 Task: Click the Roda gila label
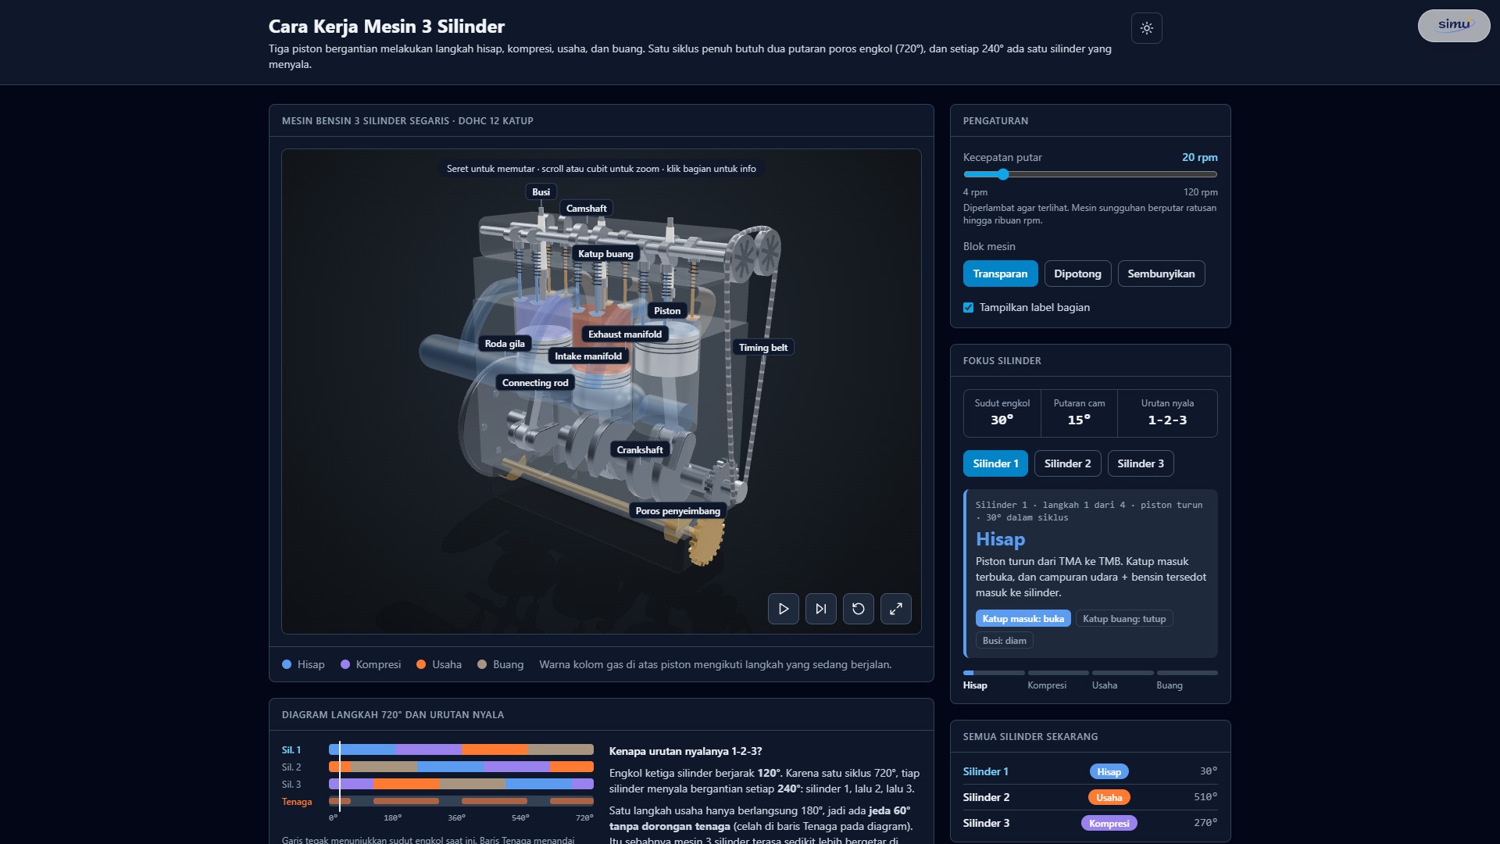[x=505, y=344]
